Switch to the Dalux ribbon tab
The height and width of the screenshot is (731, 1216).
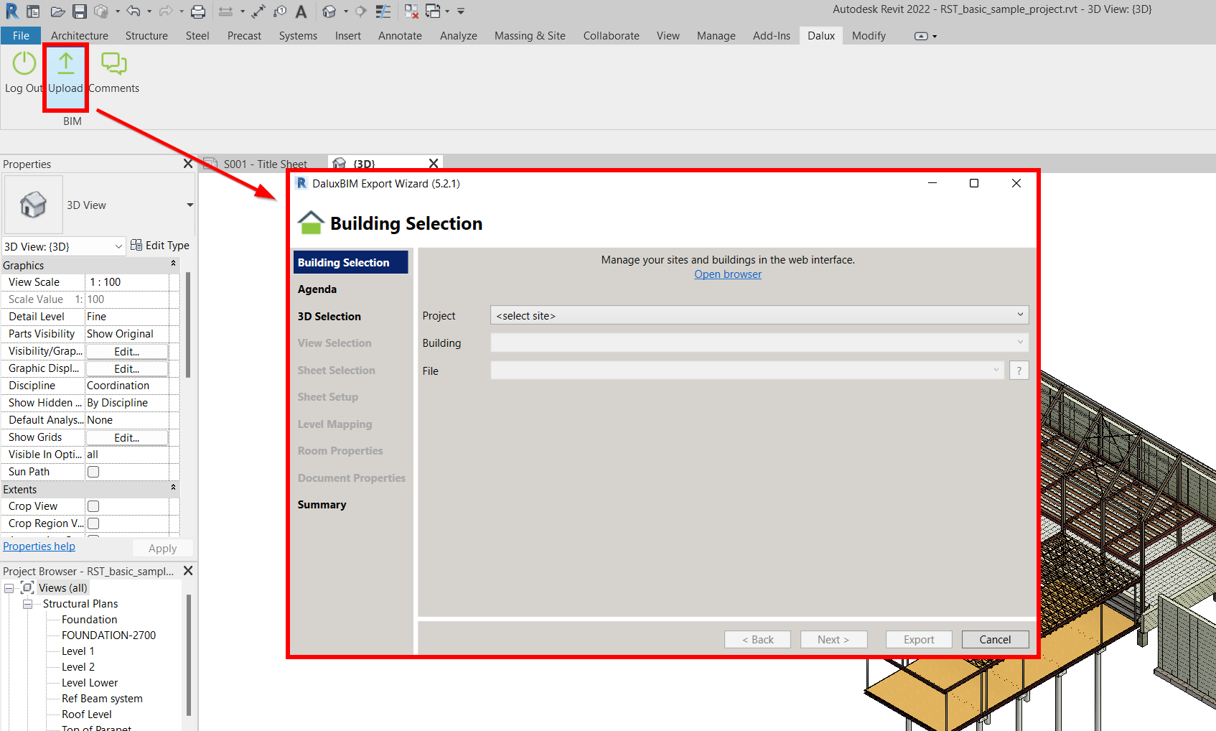point(820,35)
